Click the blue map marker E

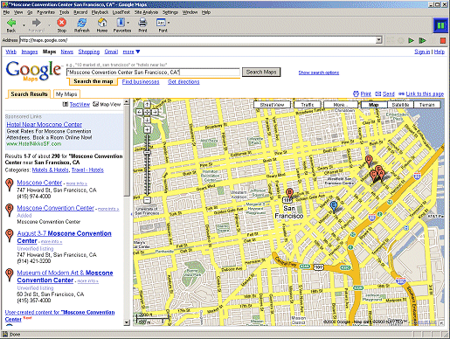click(334, 206)
